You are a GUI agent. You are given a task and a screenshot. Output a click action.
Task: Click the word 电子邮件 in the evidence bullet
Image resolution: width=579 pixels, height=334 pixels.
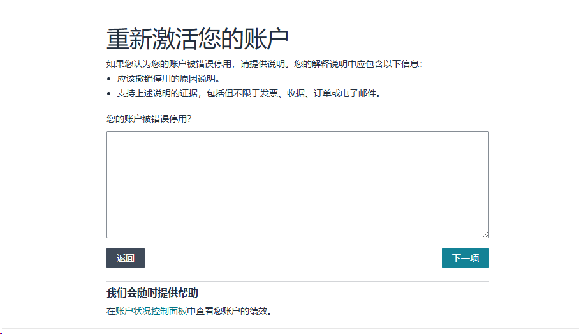click(x=360, y=94)
